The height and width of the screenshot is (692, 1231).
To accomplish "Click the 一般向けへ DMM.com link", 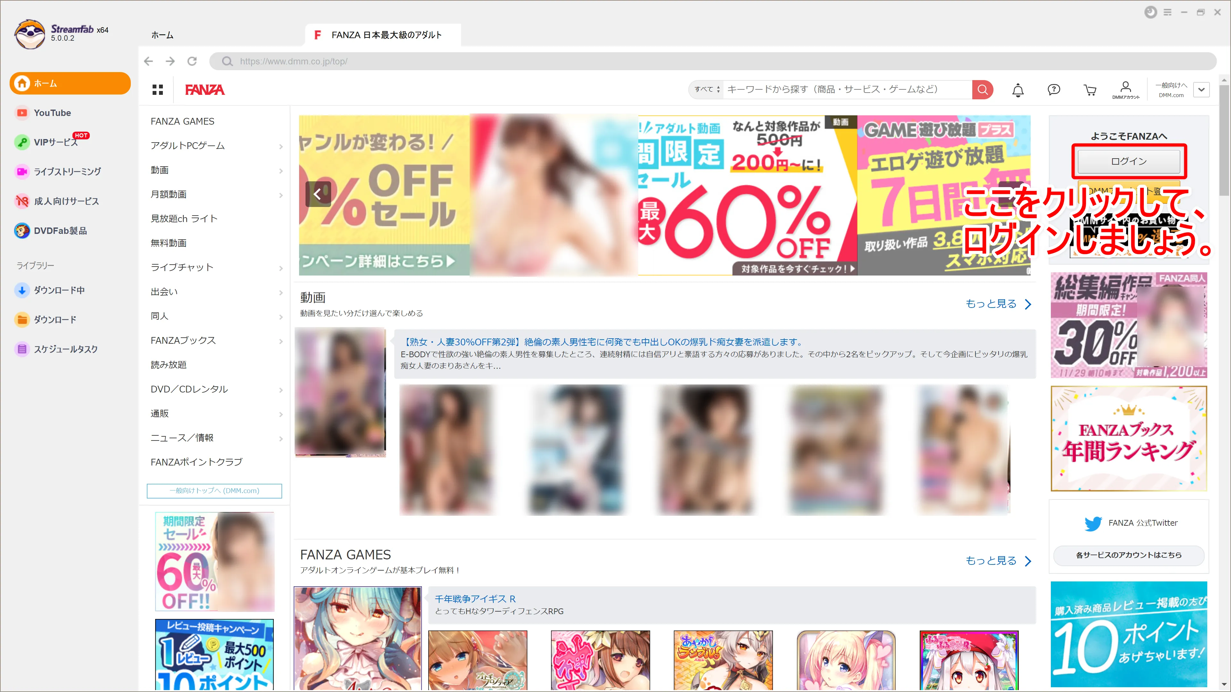I will point(1171,90).
